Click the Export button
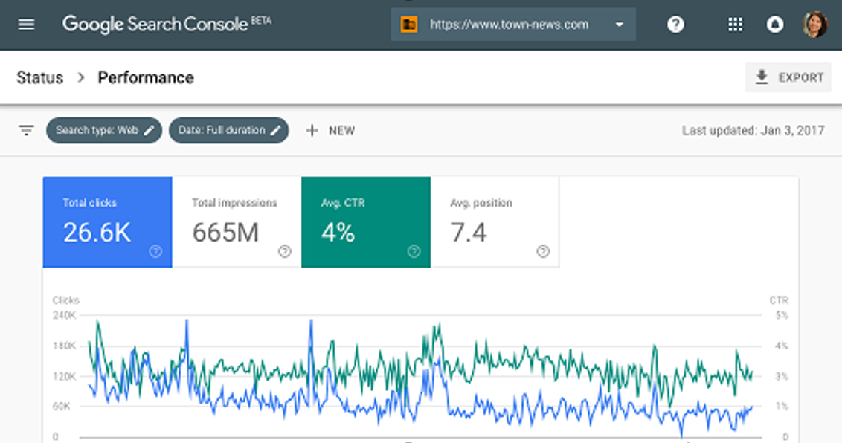 [x=788, y=77]
